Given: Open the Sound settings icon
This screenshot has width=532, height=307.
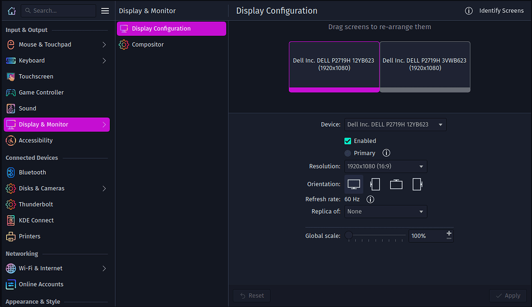Looking at the screenshot, I should pos(11,108).
